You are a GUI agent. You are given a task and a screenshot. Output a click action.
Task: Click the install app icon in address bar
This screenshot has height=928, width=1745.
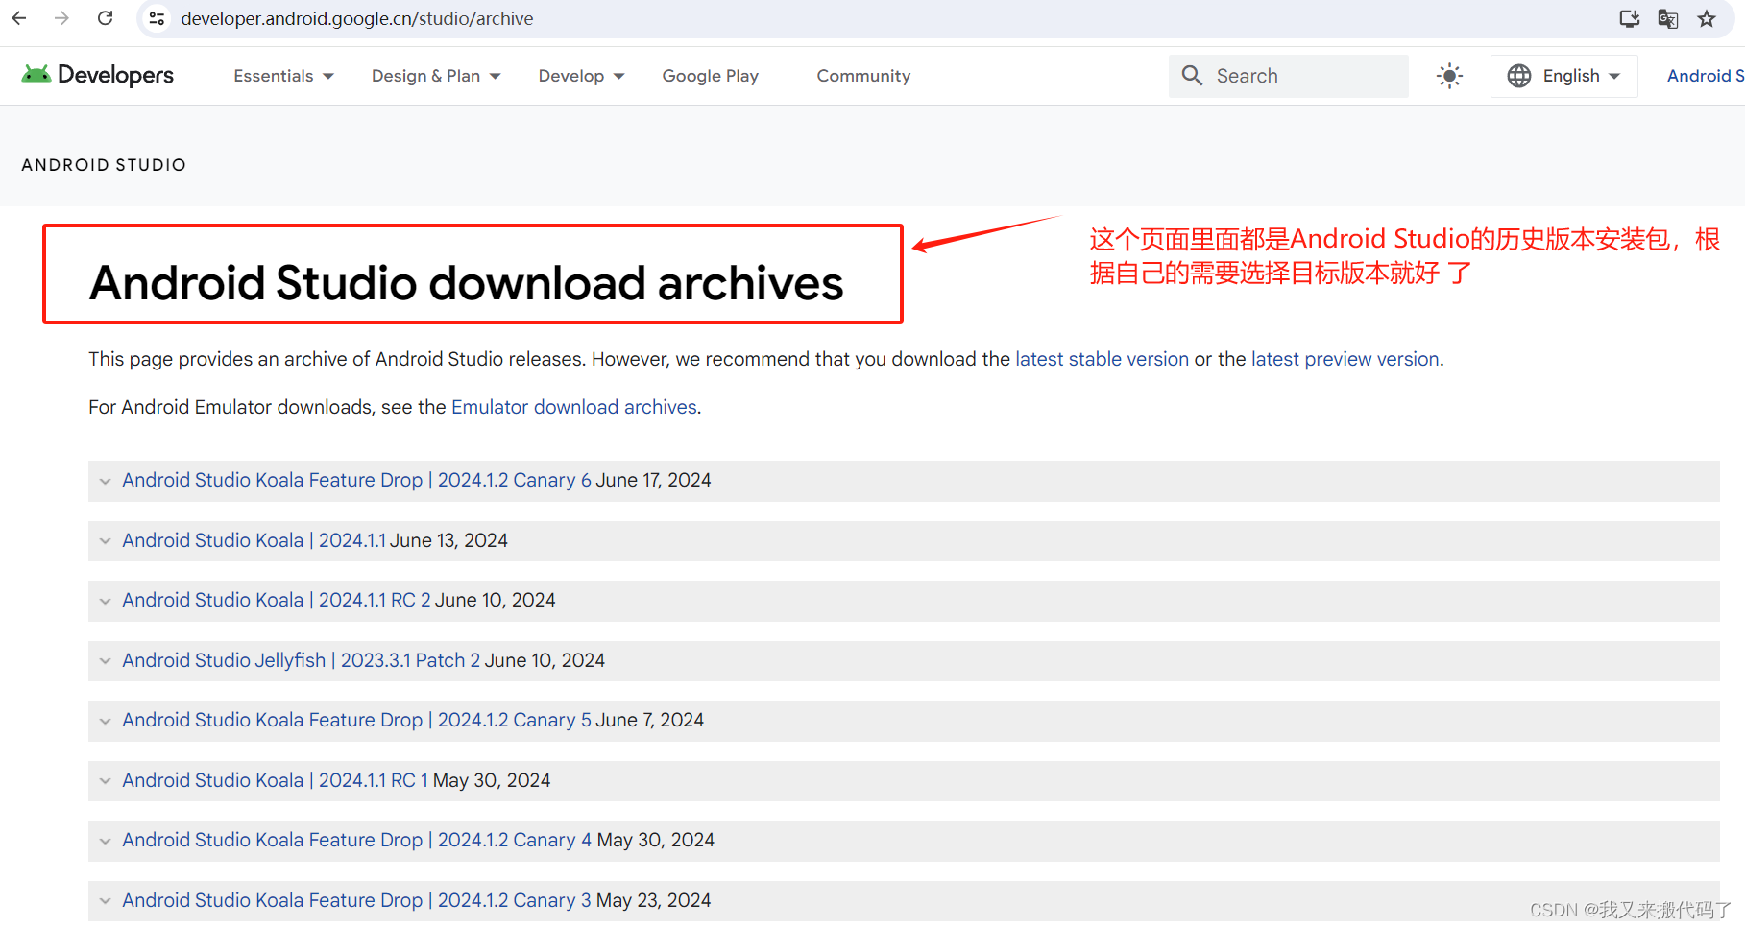click(x=1630, y=18)
